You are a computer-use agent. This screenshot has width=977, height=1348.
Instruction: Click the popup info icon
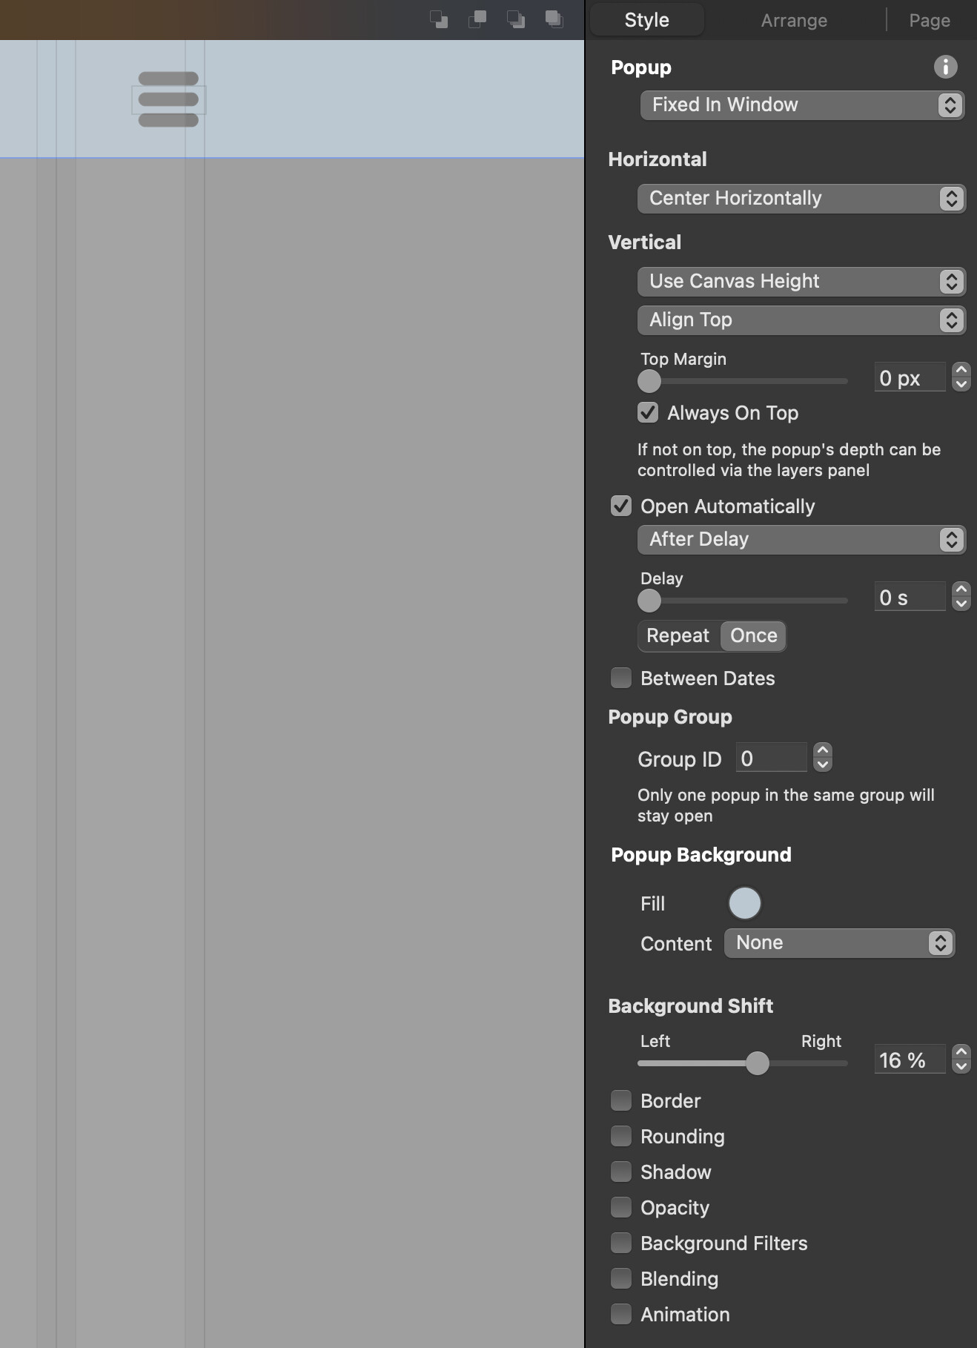[945, 67]
